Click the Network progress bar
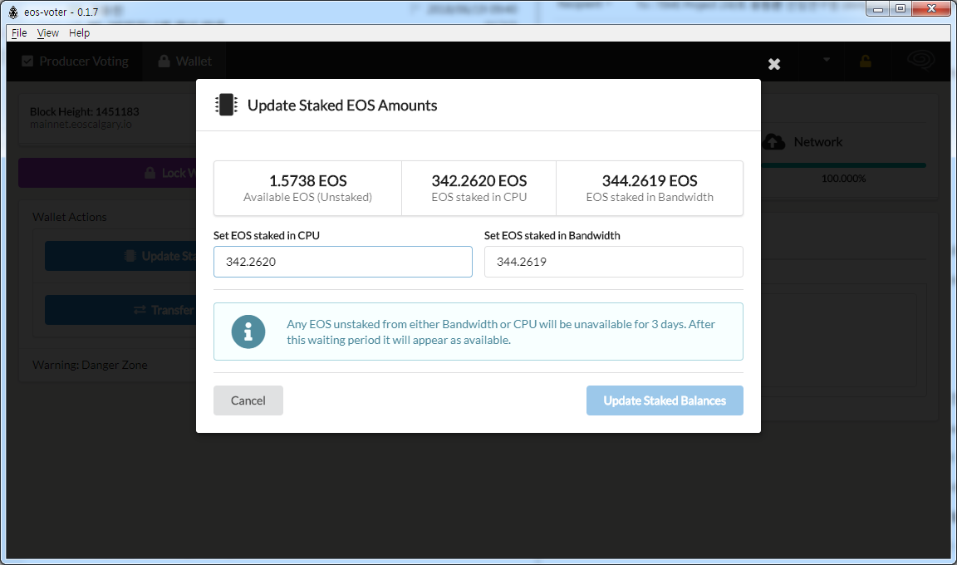Image resolution: width=957 pixels, height=565 pixels. pyautogui.click(x=843, y=165)
